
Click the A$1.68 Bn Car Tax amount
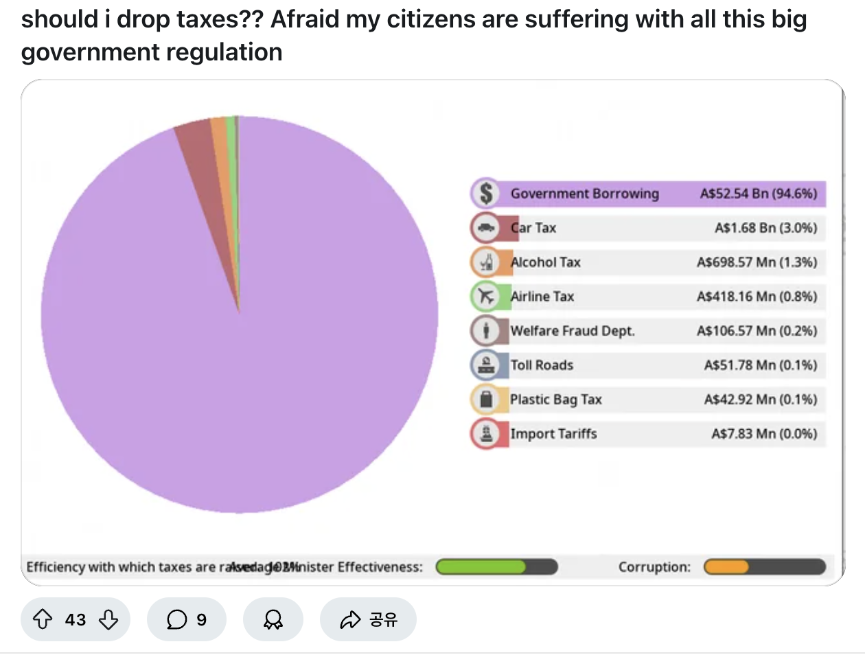click(765, 228)
